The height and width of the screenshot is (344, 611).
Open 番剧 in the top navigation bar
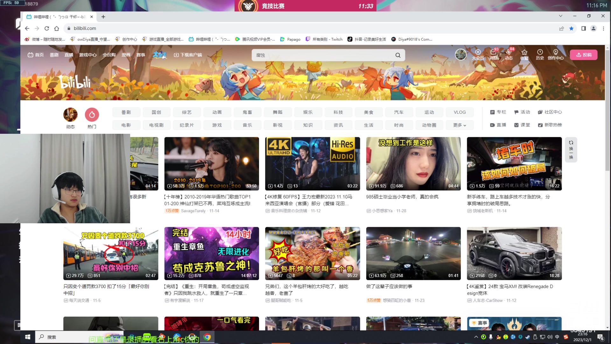coord(54,55)
